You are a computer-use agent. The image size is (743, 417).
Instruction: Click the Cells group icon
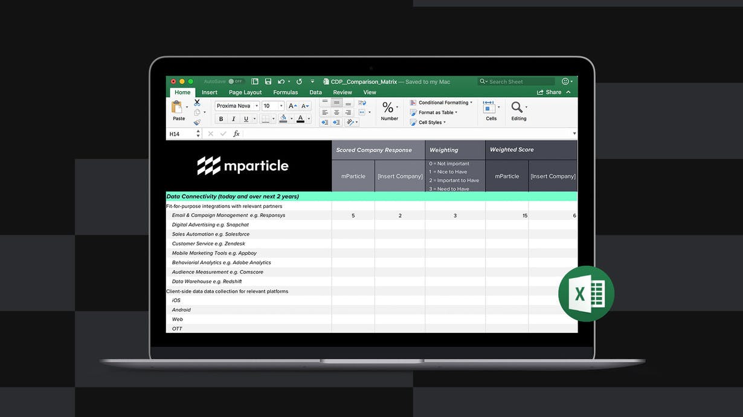coord(489,108)
